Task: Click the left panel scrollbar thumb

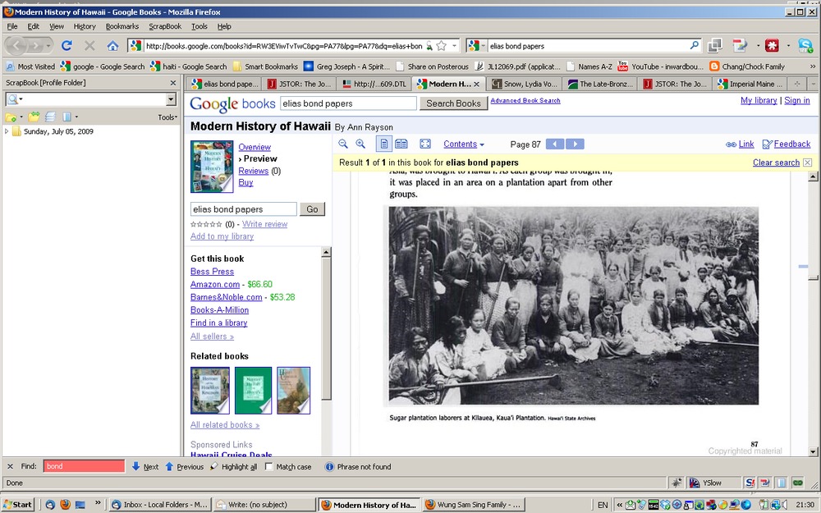Action: (x=326, y=329)
